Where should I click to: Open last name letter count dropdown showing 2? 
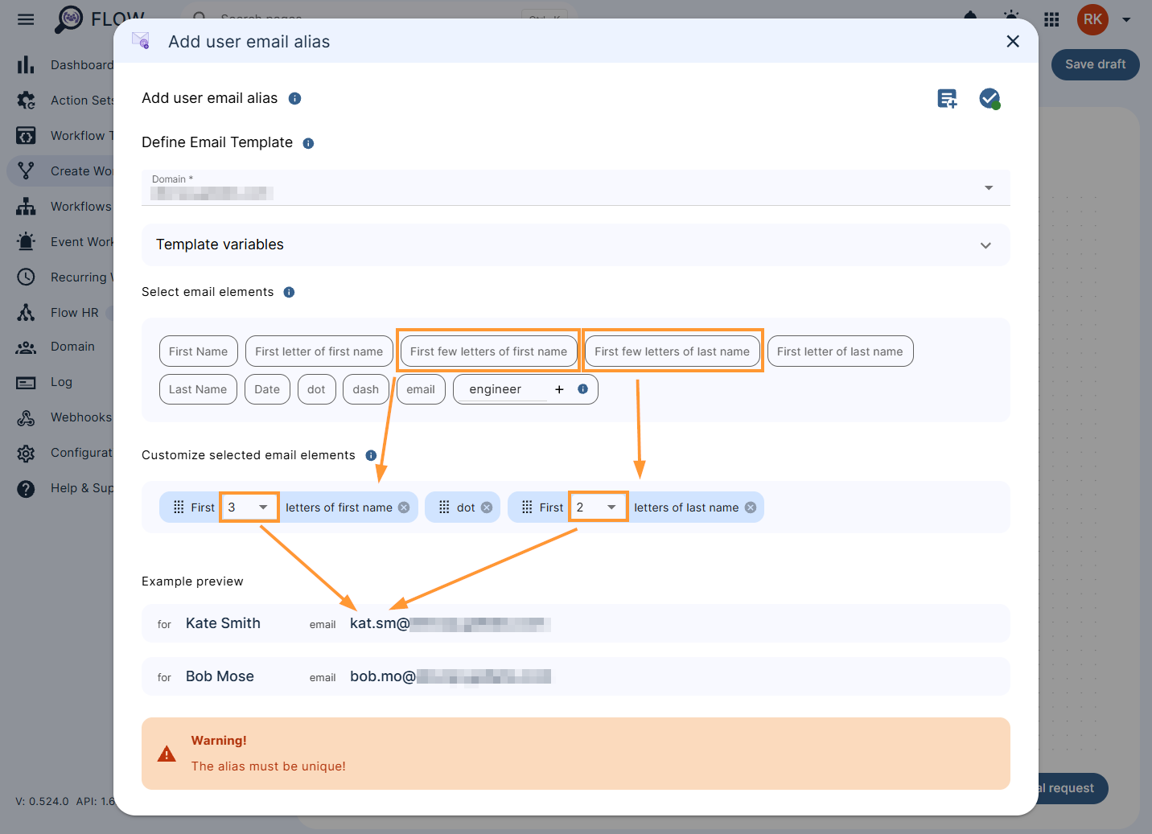pos(598,507)
